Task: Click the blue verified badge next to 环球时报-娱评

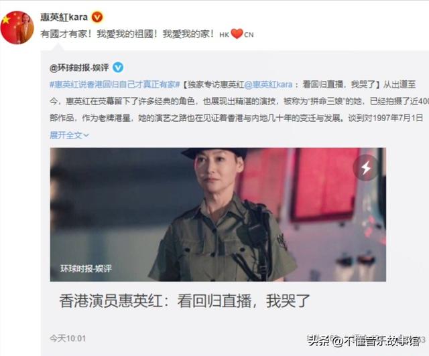Action: (118, 67)
